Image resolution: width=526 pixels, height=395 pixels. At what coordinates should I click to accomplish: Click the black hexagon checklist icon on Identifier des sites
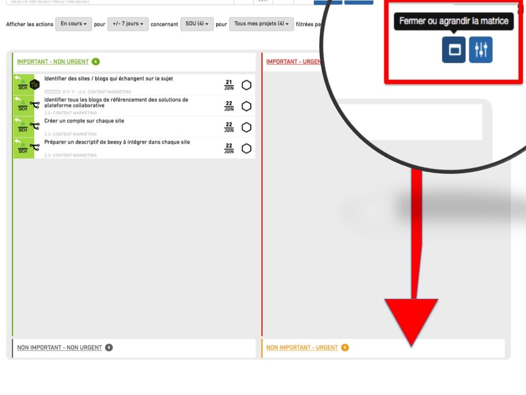pyautogui.click(x=35, y=85)
